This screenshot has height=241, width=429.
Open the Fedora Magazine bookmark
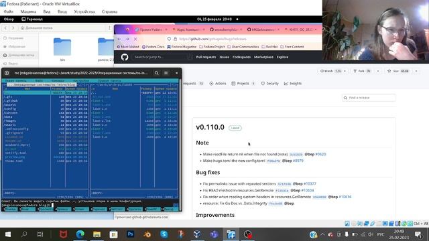pyautogui.click(x=182, y=47)
